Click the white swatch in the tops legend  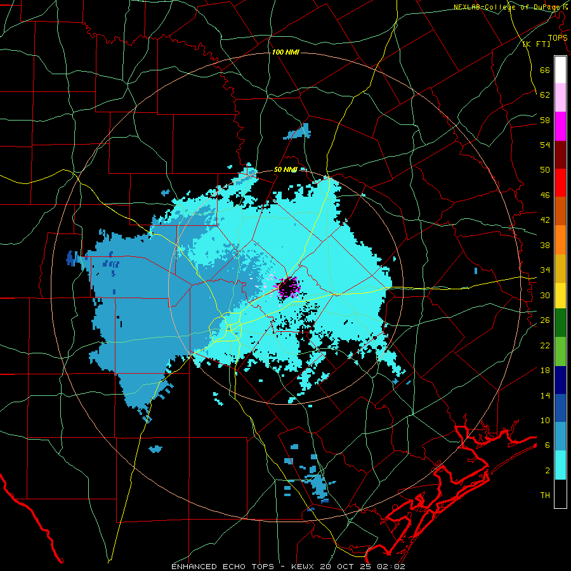pos(560,70)
